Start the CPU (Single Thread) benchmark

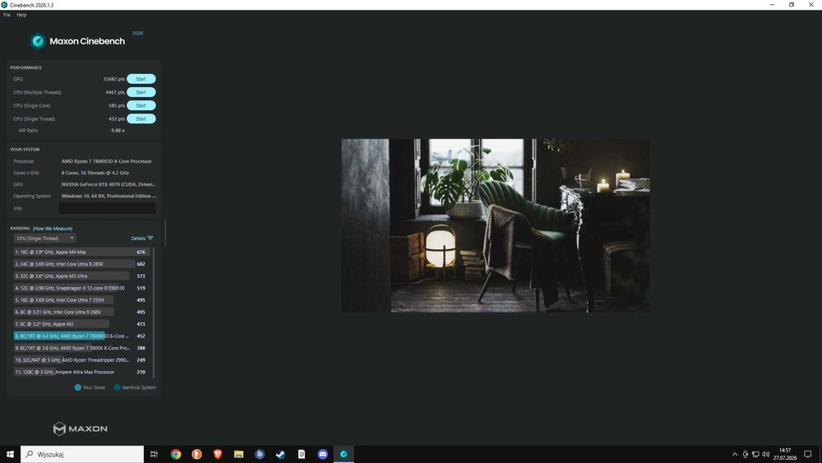click(x=141, y=119)
